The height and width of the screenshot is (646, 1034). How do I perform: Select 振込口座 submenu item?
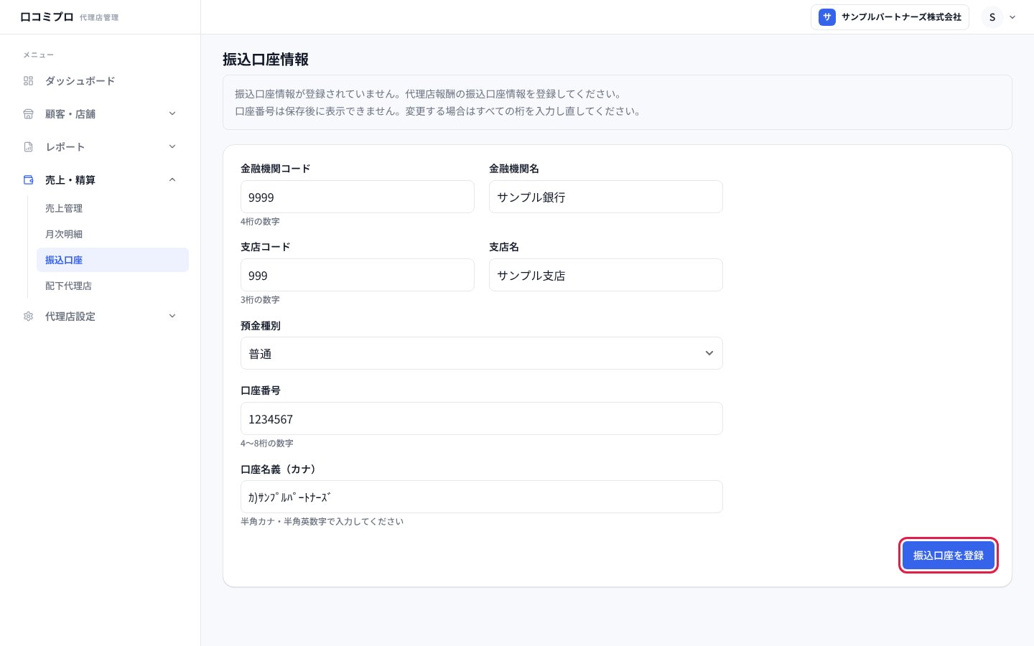[113, 260]
